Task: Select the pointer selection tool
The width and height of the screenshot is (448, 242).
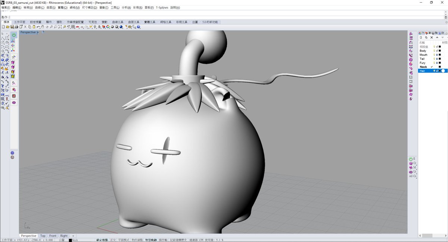Action: [x=3, y=34]
